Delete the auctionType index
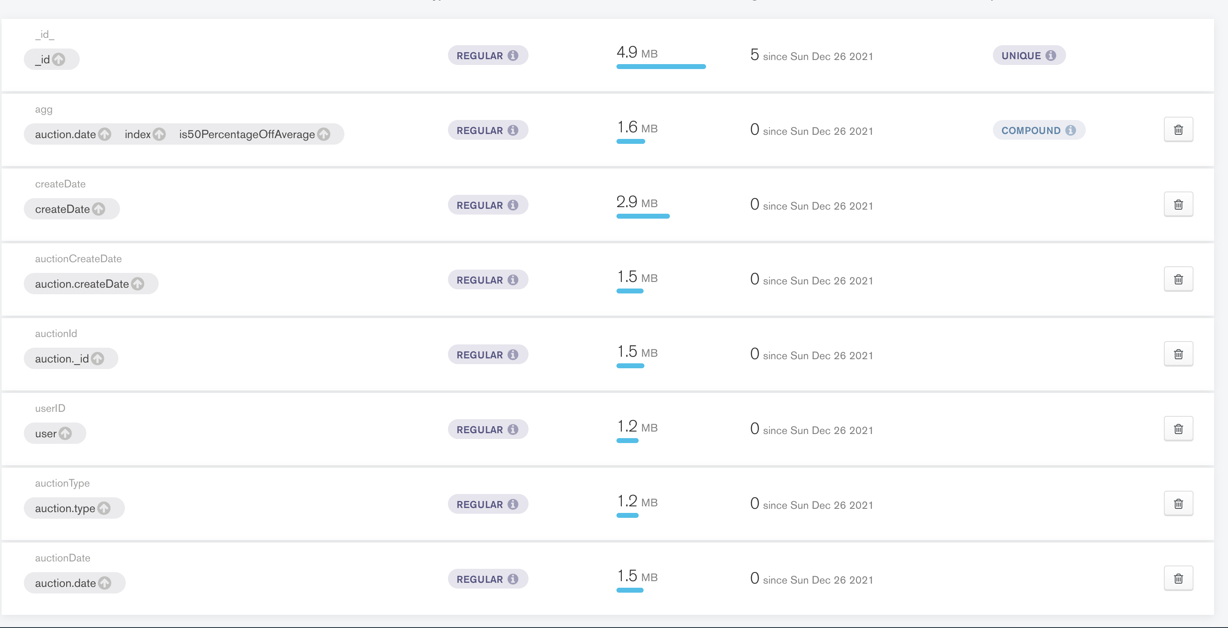 coord(1178,504)
